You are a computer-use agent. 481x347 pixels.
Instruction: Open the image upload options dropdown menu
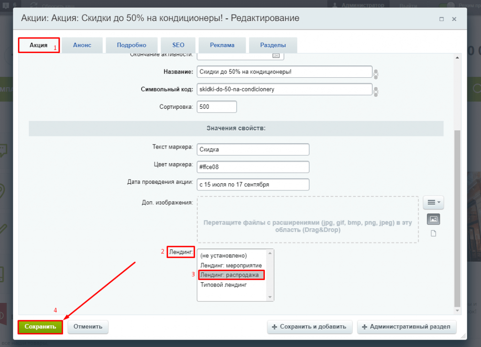point(433,203)
